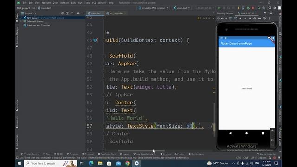Open the Windows Start menu
This screenshot has height=167, width=297.
coord(19,163)
